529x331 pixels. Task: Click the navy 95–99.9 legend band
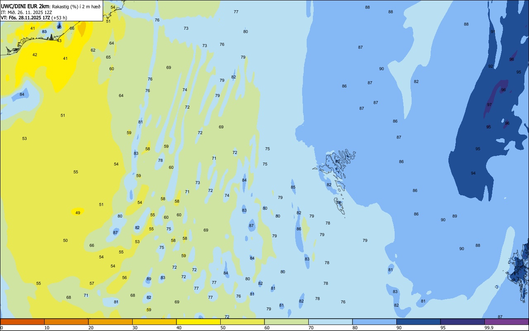pos(462,322)
